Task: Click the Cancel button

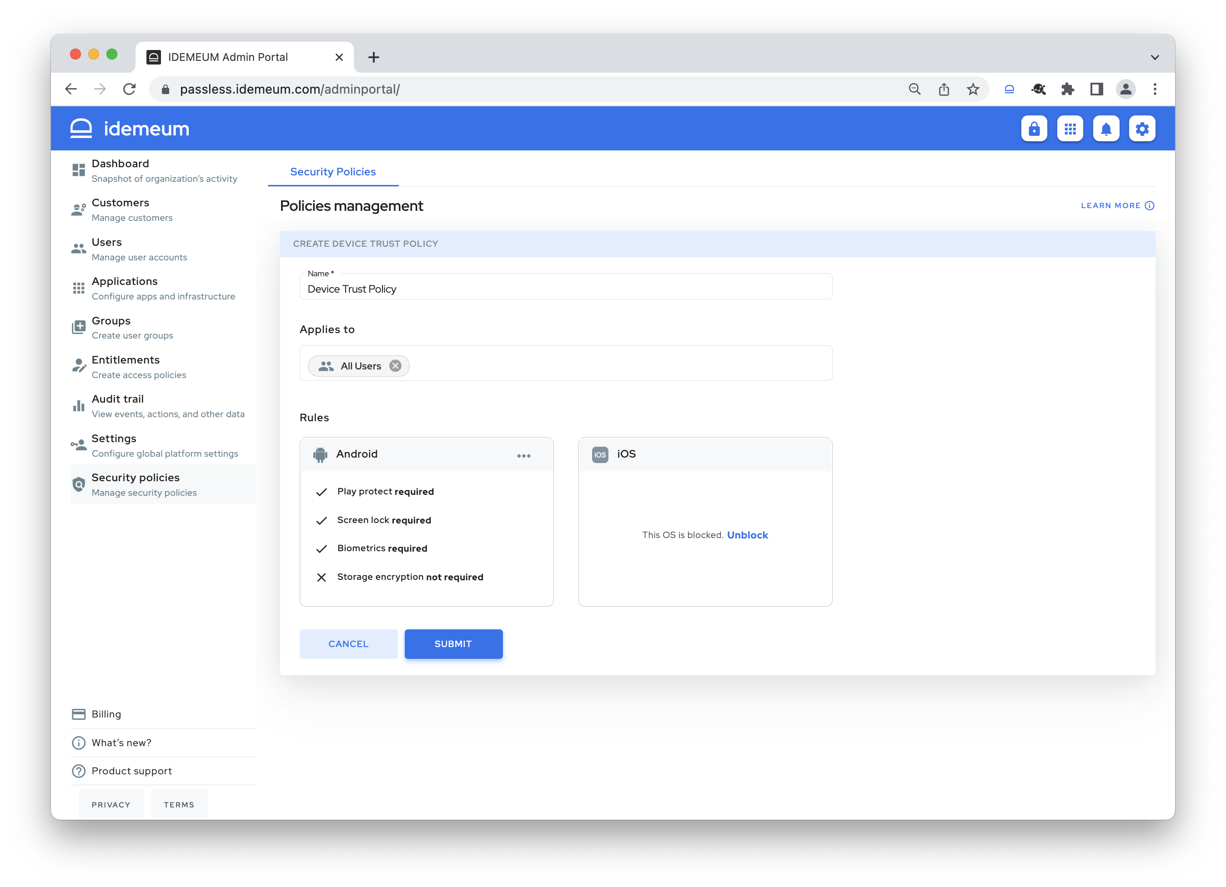Action: (348, 643)
